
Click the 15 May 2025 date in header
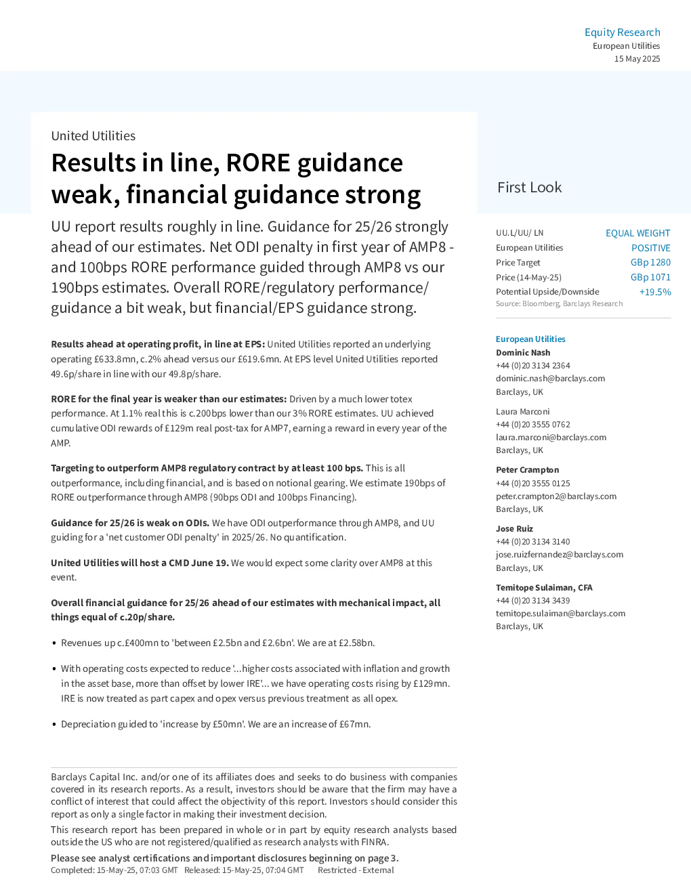(637, 59)
